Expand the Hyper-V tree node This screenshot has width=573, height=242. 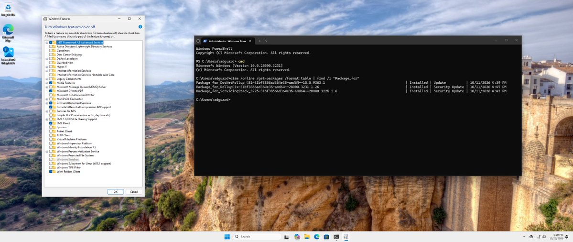(x=47, y=66)
